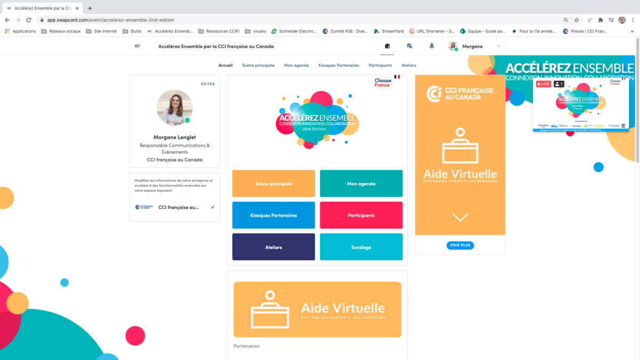Open the home icon in Swapcard header
The height and width of the screenshot is (360, 640).
pos(387,46)
